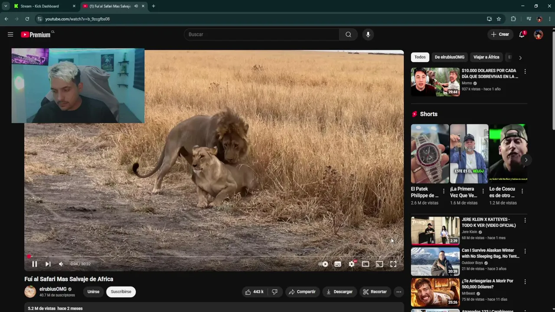This screenshot has height=312, width=555.
Task: Open ESTE ES EL RELOJ short thumbnail
Action: (x=469, y=153)
